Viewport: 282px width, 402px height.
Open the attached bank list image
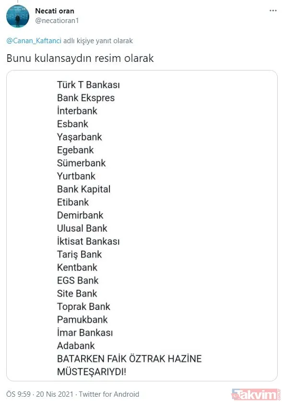pyautogui.click(x=141, y=225)
